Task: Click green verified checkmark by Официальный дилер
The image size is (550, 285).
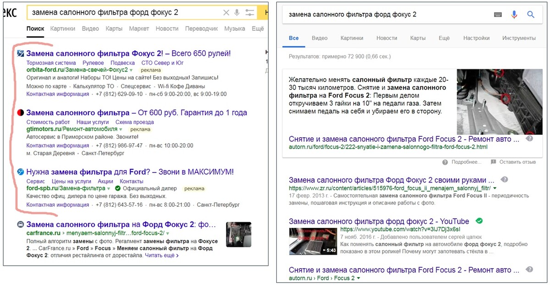Action: [x=118, y=188]
